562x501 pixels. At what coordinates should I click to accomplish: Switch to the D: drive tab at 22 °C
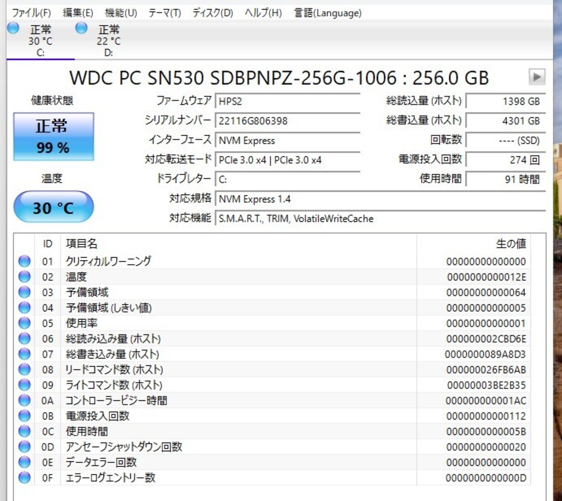pyautogui.click(x=108, y=41)
